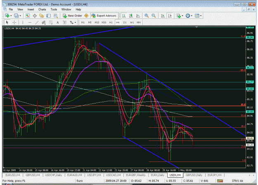
Task: Click the Templates icon
Action: 197,16
